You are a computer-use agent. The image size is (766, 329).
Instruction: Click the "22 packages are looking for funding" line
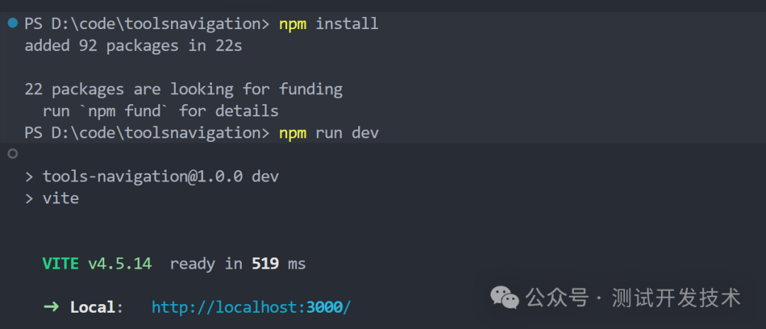point(183,89)
